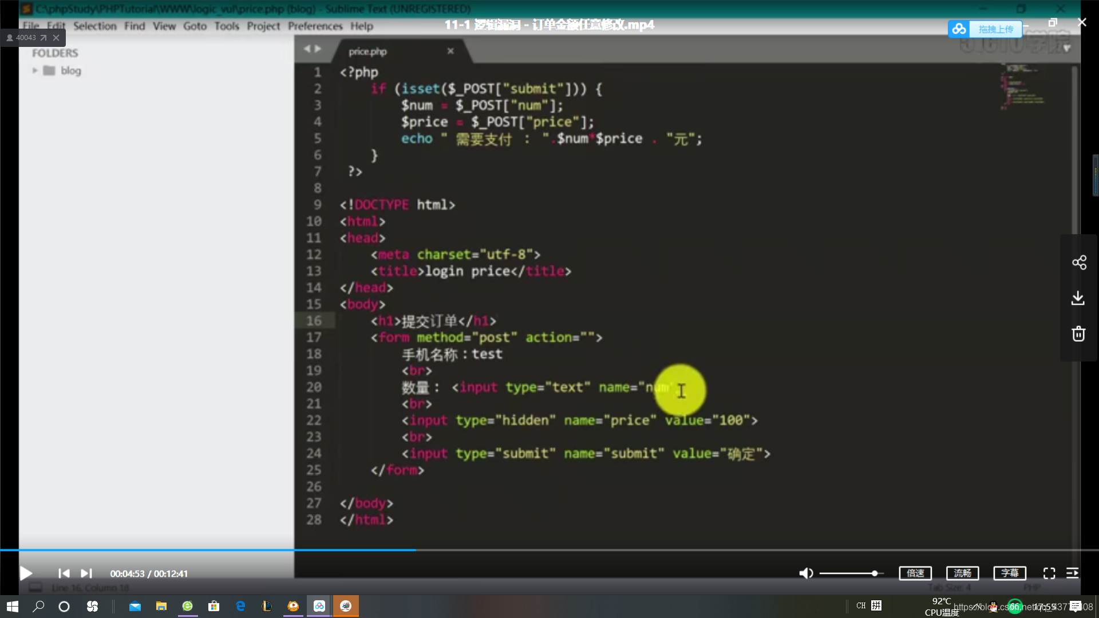Click the 拼 input method indicator

(x=876, y=605)
